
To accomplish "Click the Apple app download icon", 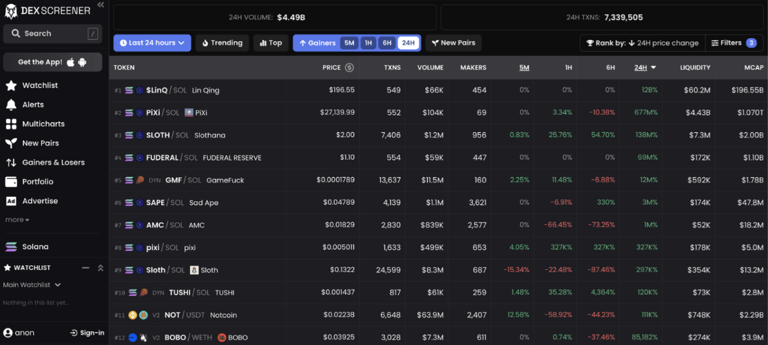I will [71, 62].
